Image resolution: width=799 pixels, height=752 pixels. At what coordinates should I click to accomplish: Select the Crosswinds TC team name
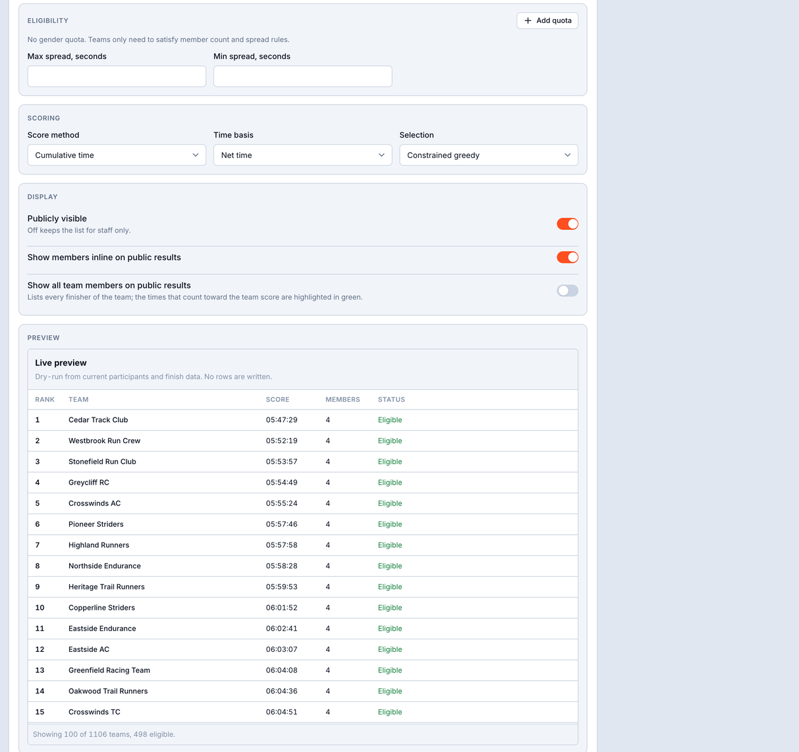pyautogui.click(x=94, y=712)
